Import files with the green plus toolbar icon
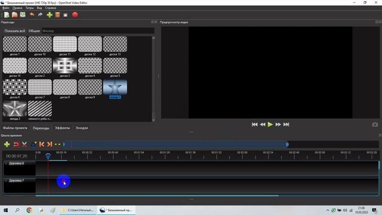Image resolution: width=382 pixels, height=215 pixels. click(x=50, y=15)
